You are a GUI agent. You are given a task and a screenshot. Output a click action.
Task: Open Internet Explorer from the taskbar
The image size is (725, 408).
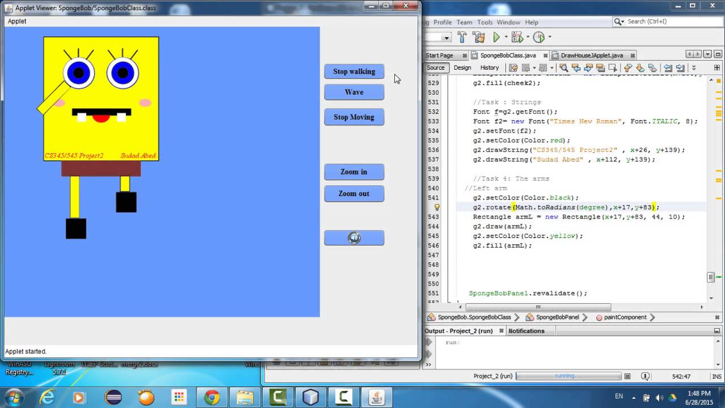48,397
